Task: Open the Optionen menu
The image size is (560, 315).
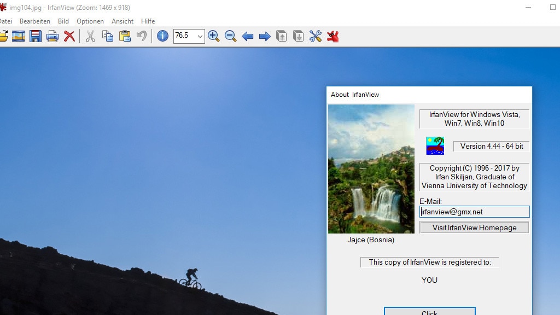Action: tap(90, 21)
